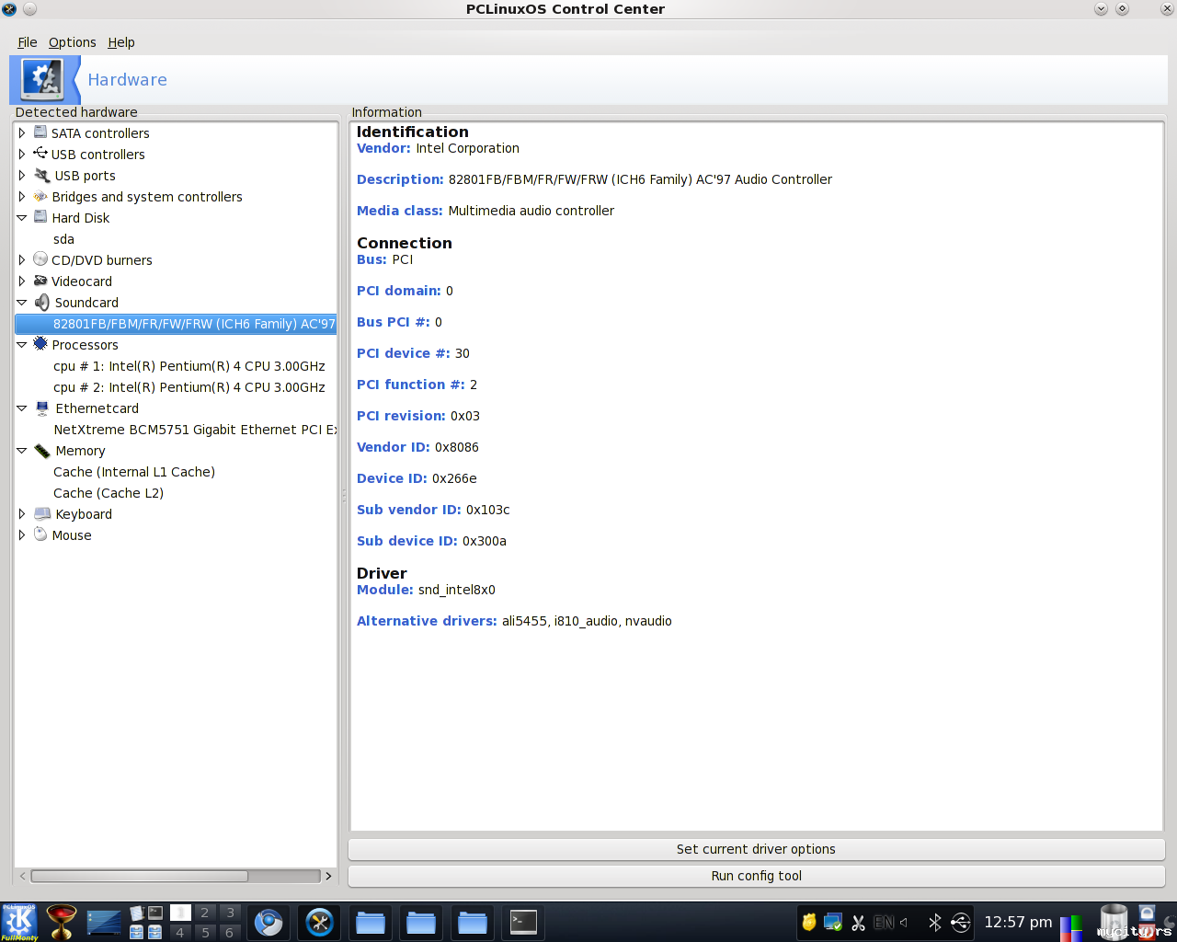Viewport: 1177px width, 942px height.
Task: Collapse the Memory node
Action: (22, 450)
